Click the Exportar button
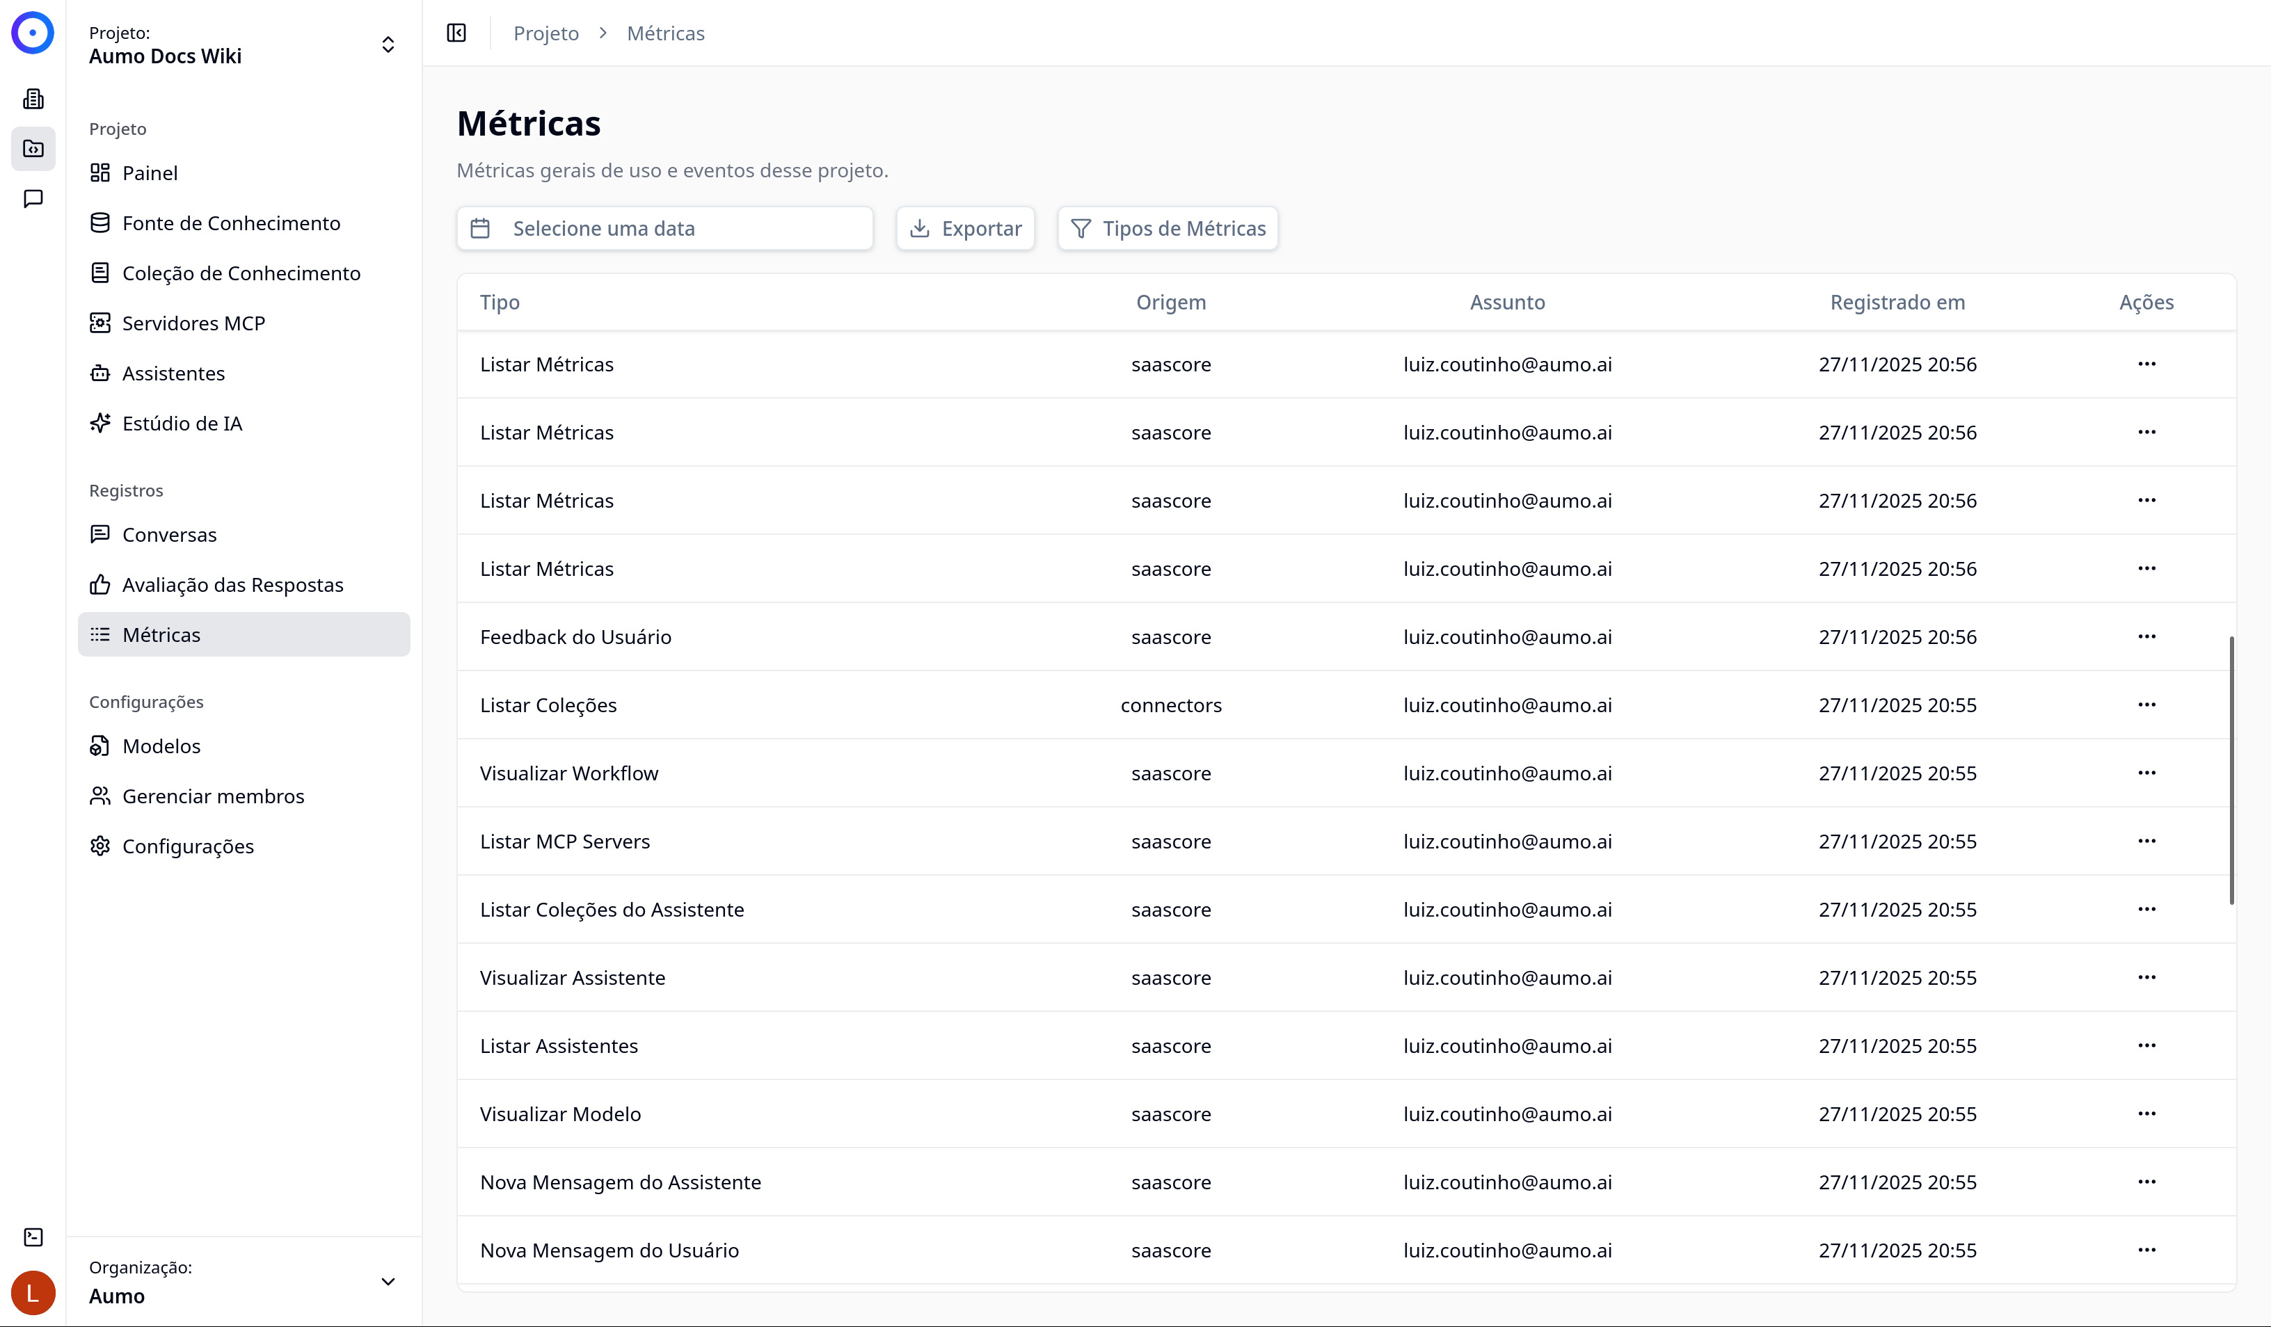The width and height of the screenshot is (2271, 1327). pos(965,228)
